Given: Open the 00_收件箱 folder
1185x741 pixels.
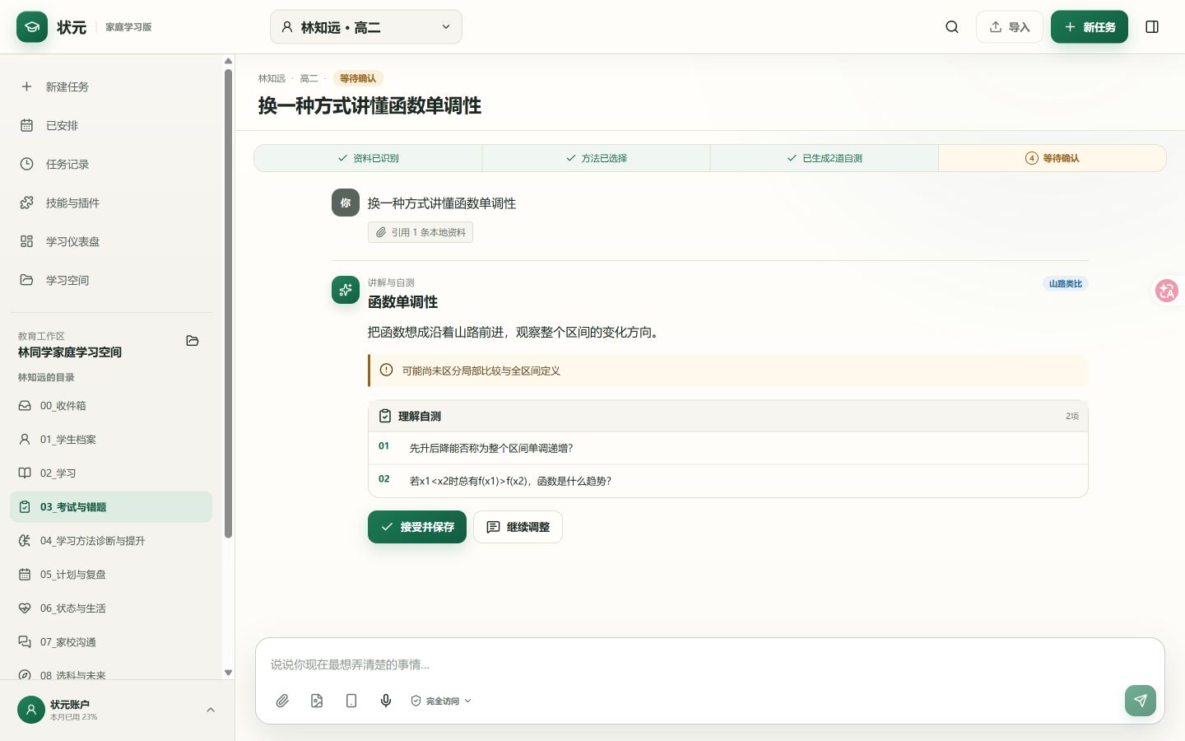Looking at the screenshot, I should click(111, 406).
